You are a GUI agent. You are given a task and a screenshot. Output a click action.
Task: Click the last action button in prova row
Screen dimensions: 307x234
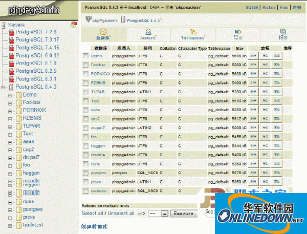point(277,182)
